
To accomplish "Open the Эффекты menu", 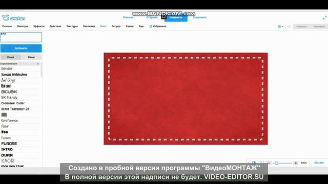I will (x=39, y=26).
